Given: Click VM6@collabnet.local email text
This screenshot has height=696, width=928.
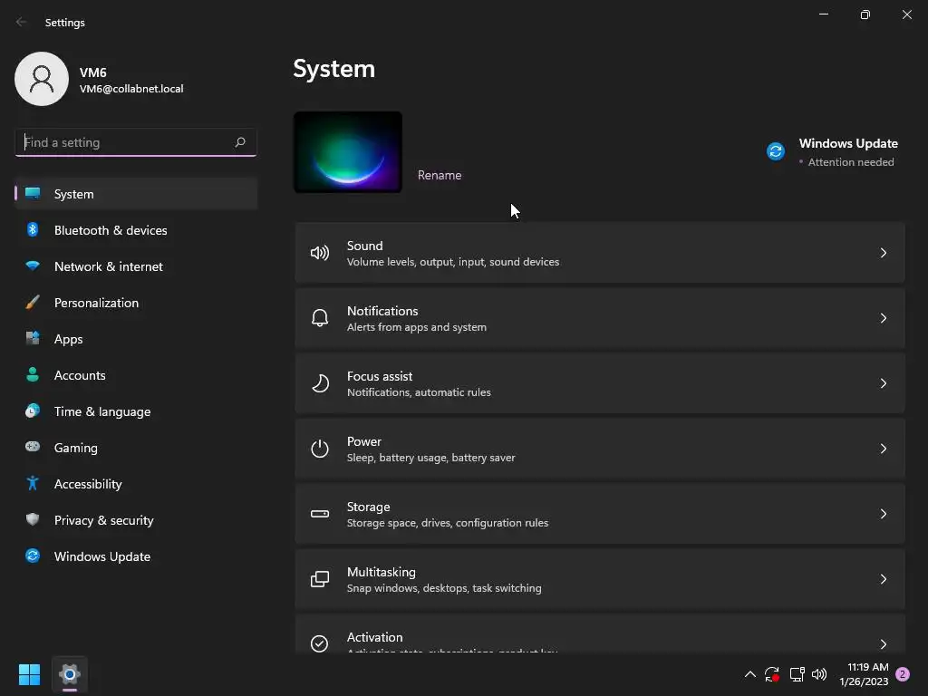Looking at the screenshot, I should point(131,89).
